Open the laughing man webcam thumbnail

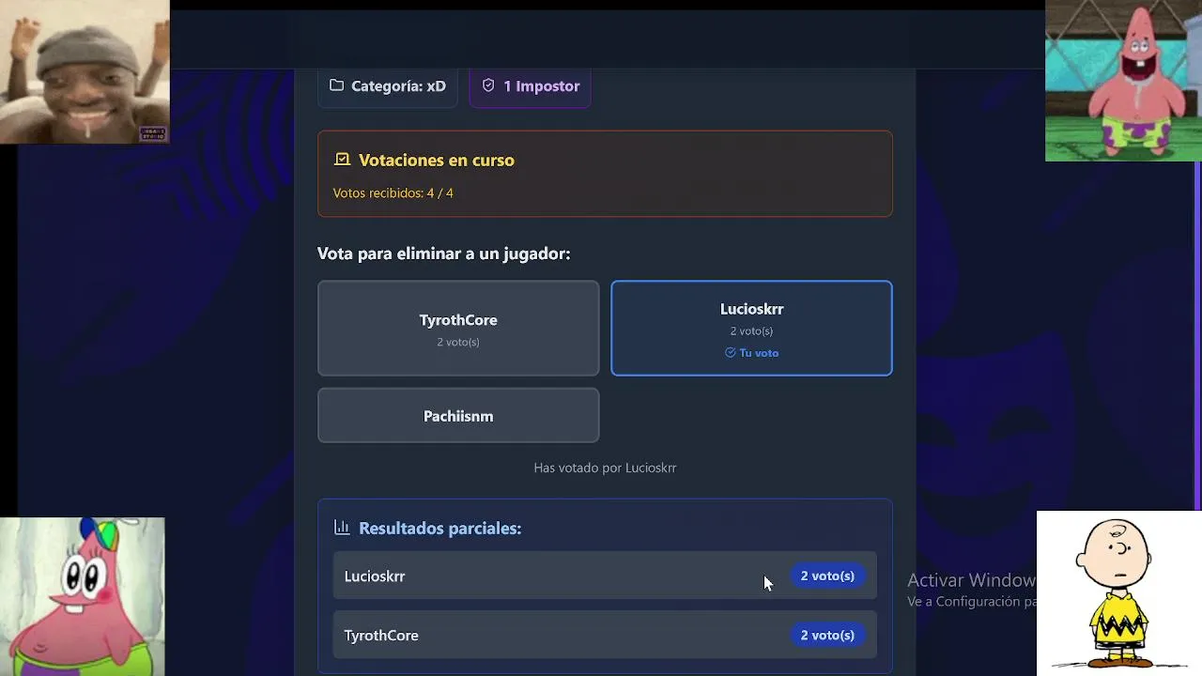click(85, 71)
